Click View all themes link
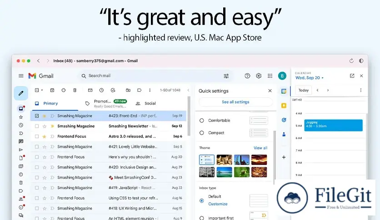 click(260, 148)
